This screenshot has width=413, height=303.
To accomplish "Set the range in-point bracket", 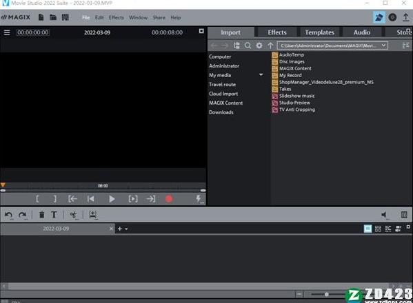I will [37, 199].
